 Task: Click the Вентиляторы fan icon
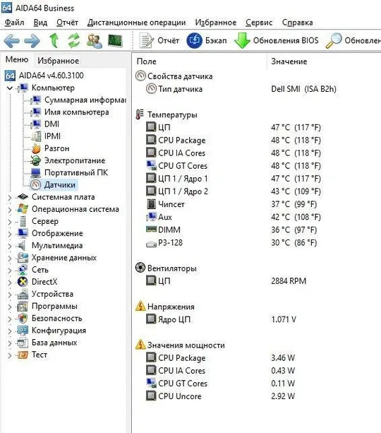[140, 268]
